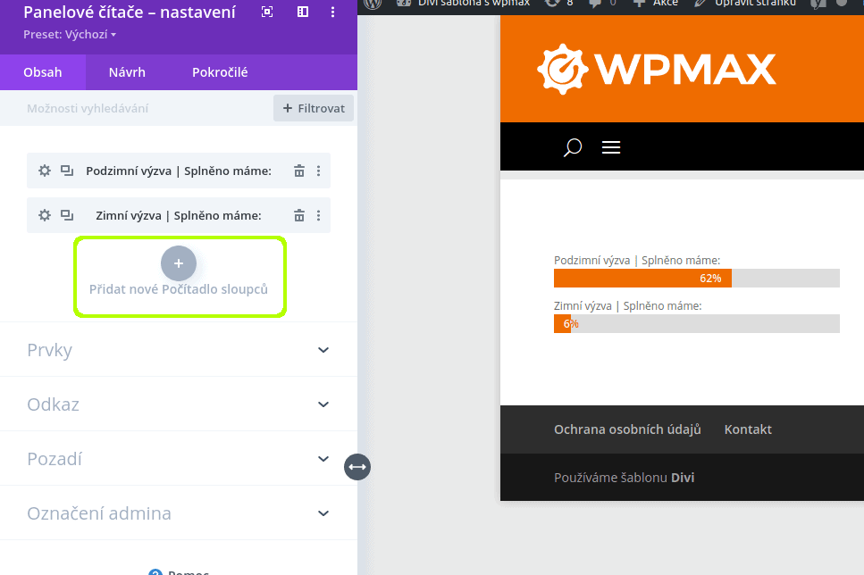
Task: Open settings gear for Zimní výzva item
Action: coord(45,215)
